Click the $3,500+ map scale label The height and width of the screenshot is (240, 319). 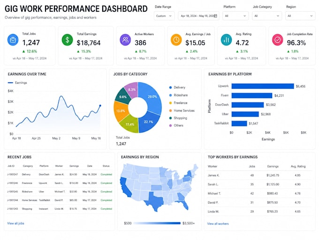point(189,223)
